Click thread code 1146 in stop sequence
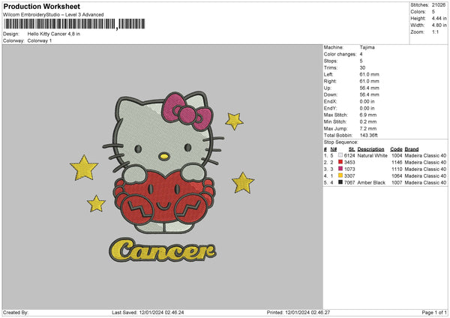The image size is (450, 318). 397,163
